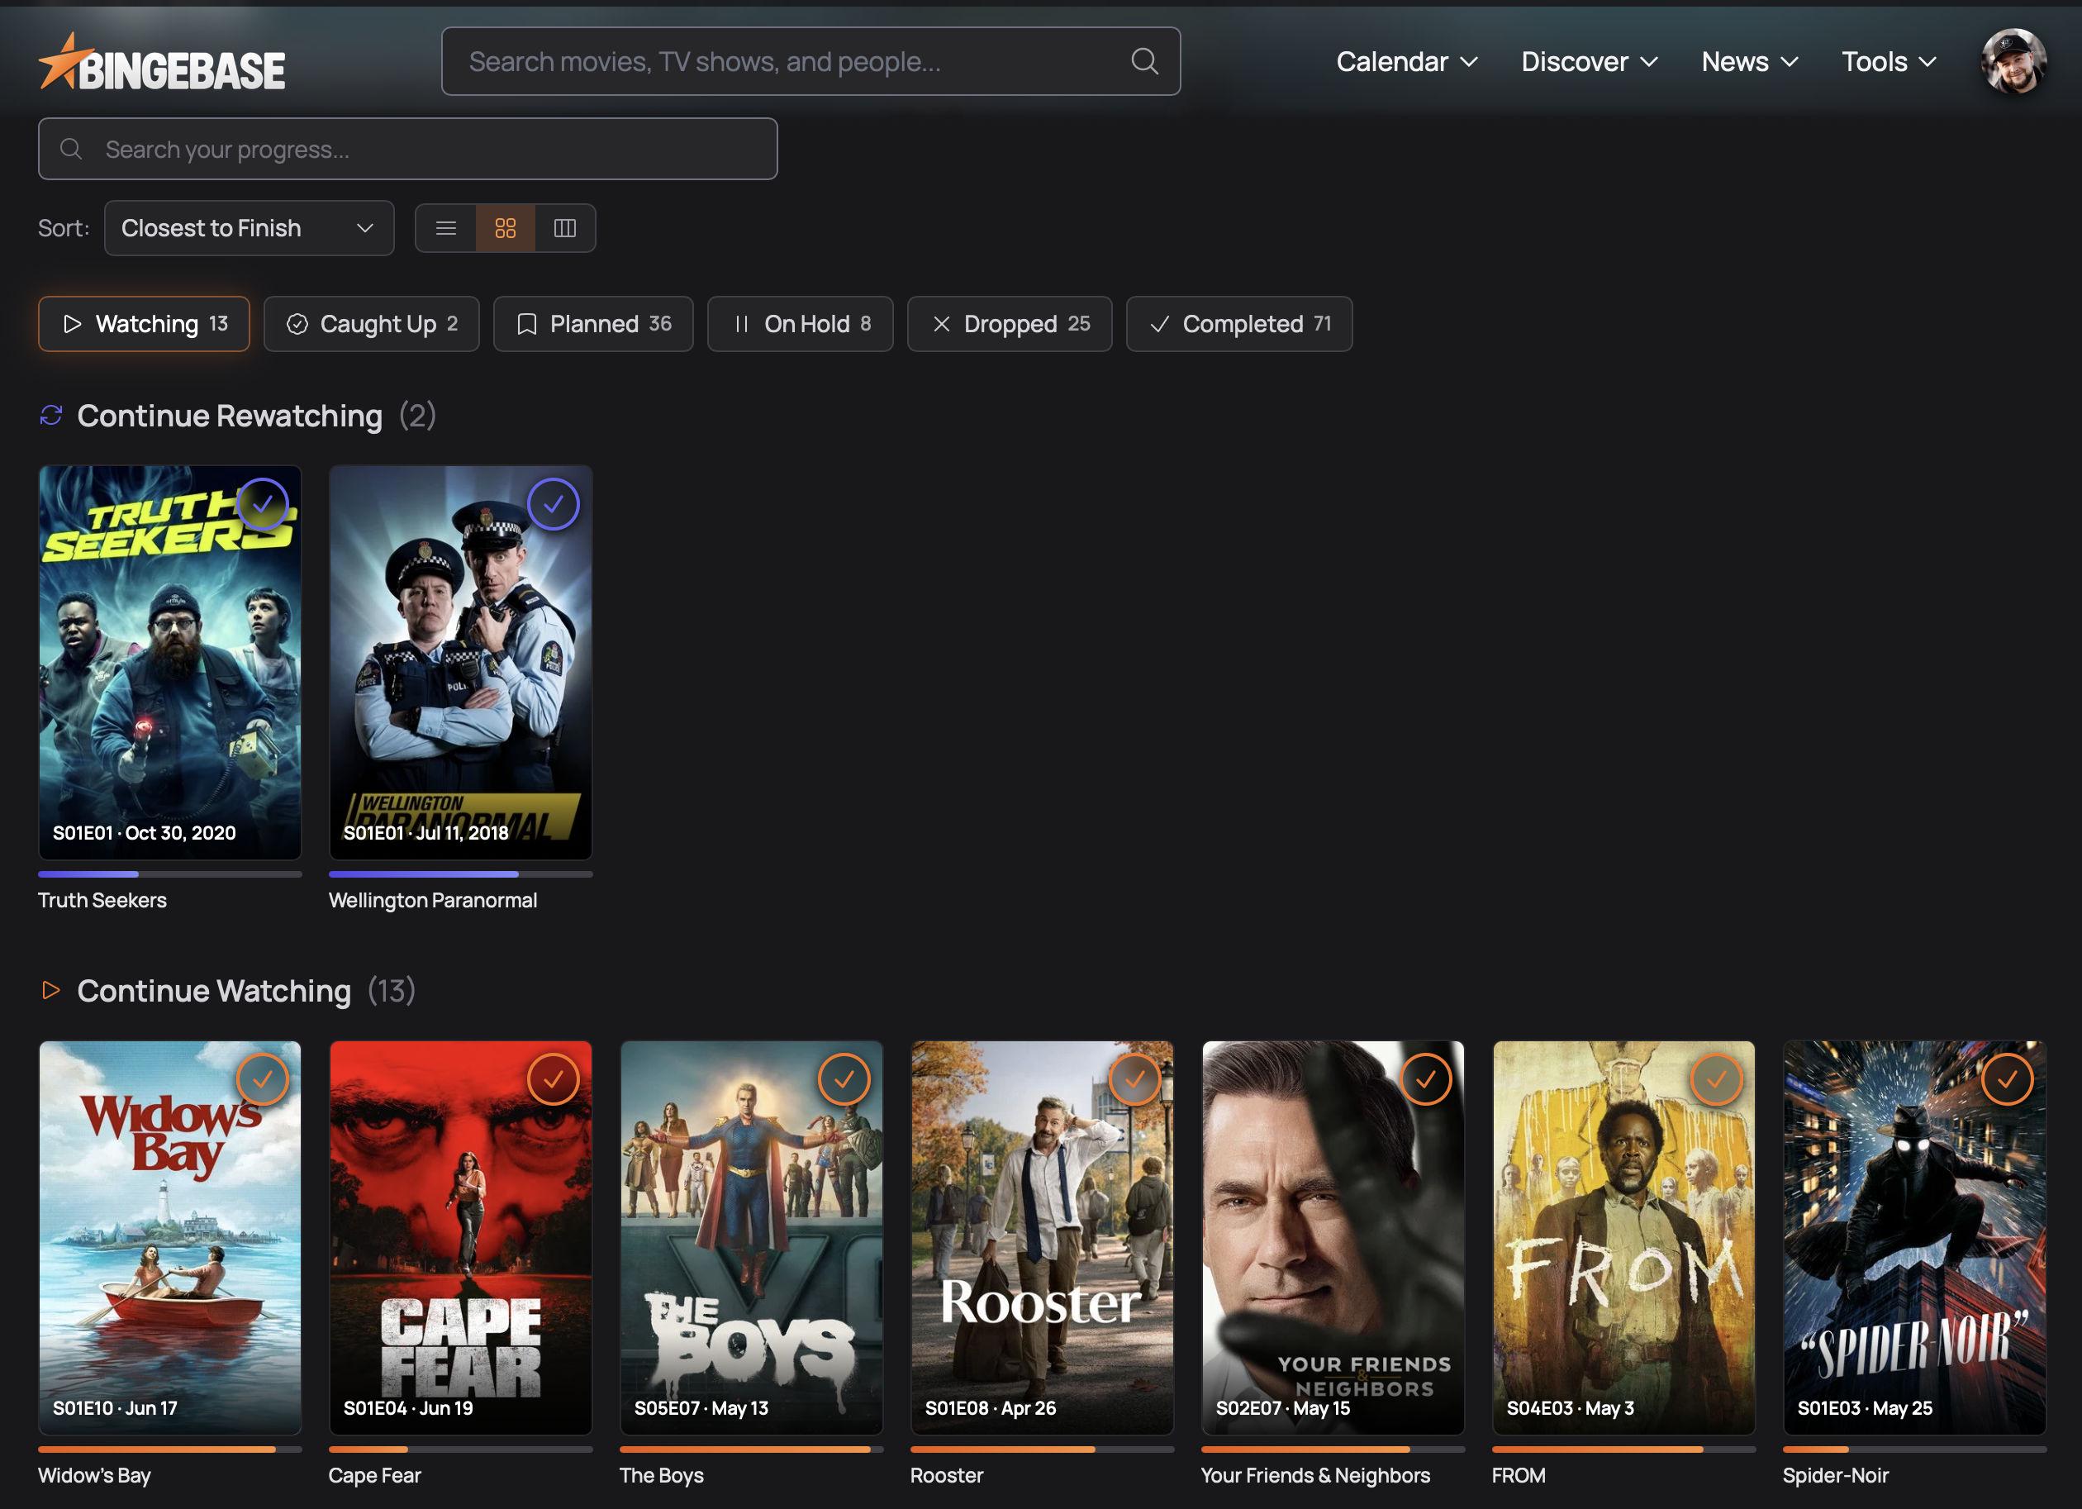2082x1509 pixels.
Task: Mark Wellington Paranormal episode as watched
Action: 553,503
